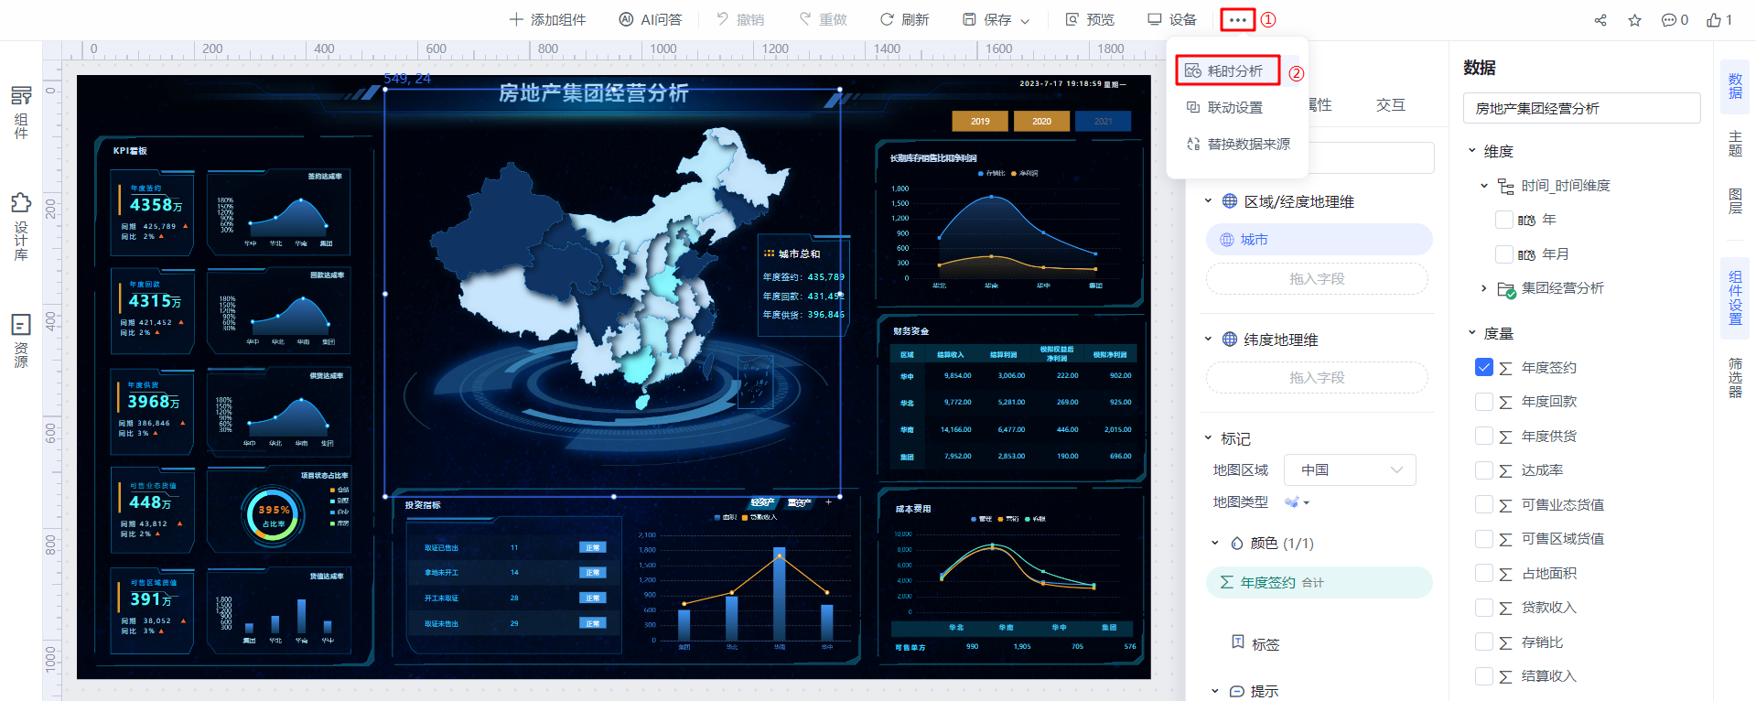Collapse the 维度 section
Image resolution: width=1756 pixels, height=701 pixels.
[1472, 151]
